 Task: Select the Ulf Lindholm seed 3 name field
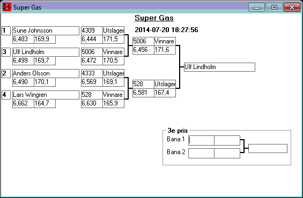[x=46, y=52]
